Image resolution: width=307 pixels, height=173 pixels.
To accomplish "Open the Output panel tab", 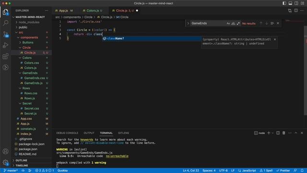I will pos(89,133).
